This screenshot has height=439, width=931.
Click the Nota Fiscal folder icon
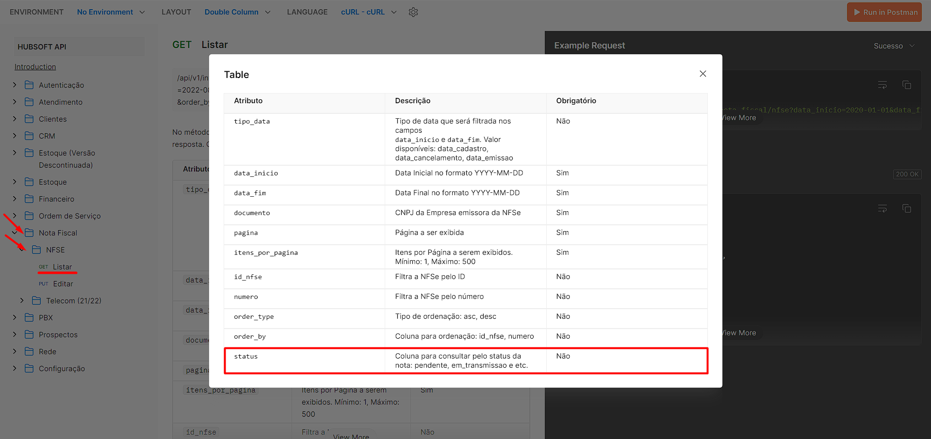[x=29, y=233]
